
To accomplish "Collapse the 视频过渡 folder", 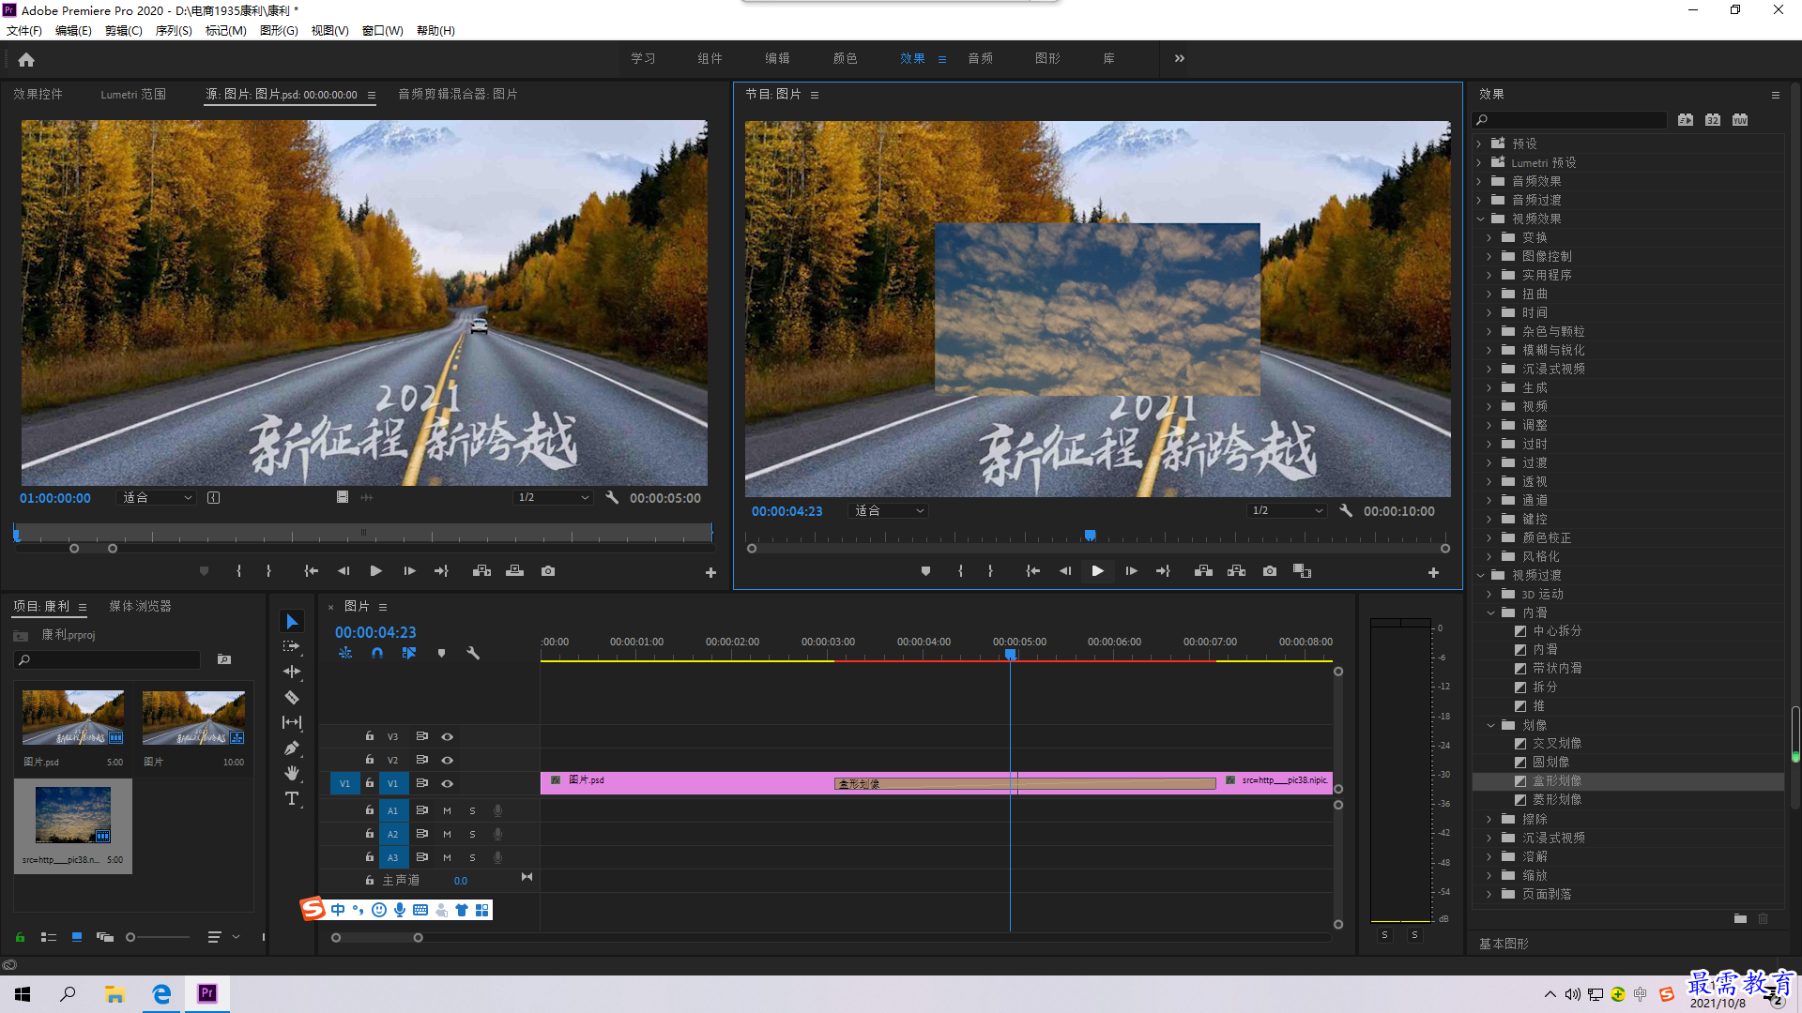I will coord(1481,575).
